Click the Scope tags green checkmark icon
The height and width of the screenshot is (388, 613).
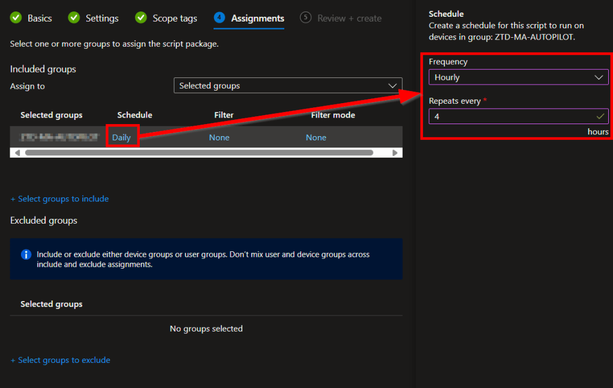141,18
